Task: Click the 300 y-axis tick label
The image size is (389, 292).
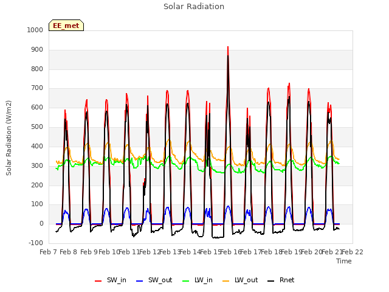Action: pyautogui.click(x=37, y=165)
